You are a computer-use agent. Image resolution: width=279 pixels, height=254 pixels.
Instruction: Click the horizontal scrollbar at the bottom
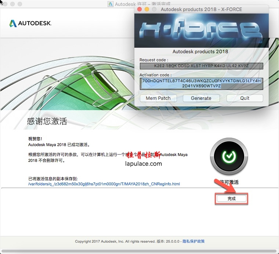click(139, 251)
